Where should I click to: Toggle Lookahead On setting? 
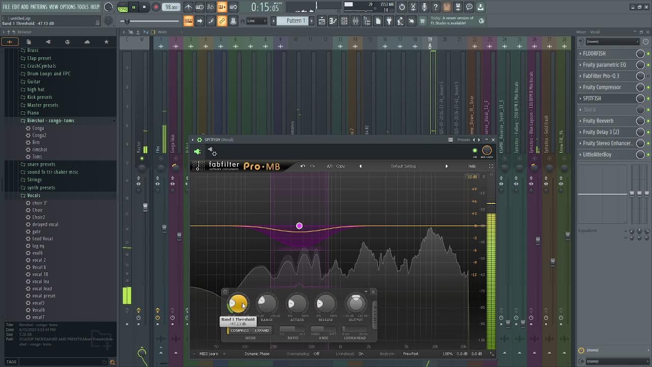coord(361,354)
